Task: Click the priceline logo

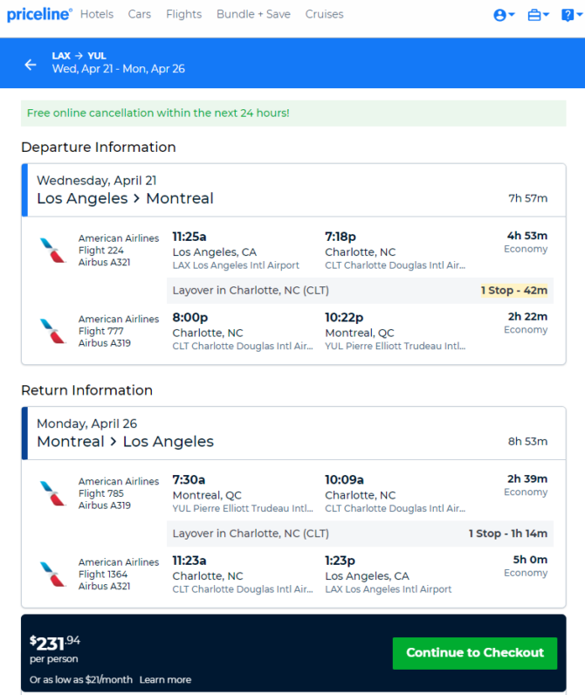Action: [x=39, y=14]
